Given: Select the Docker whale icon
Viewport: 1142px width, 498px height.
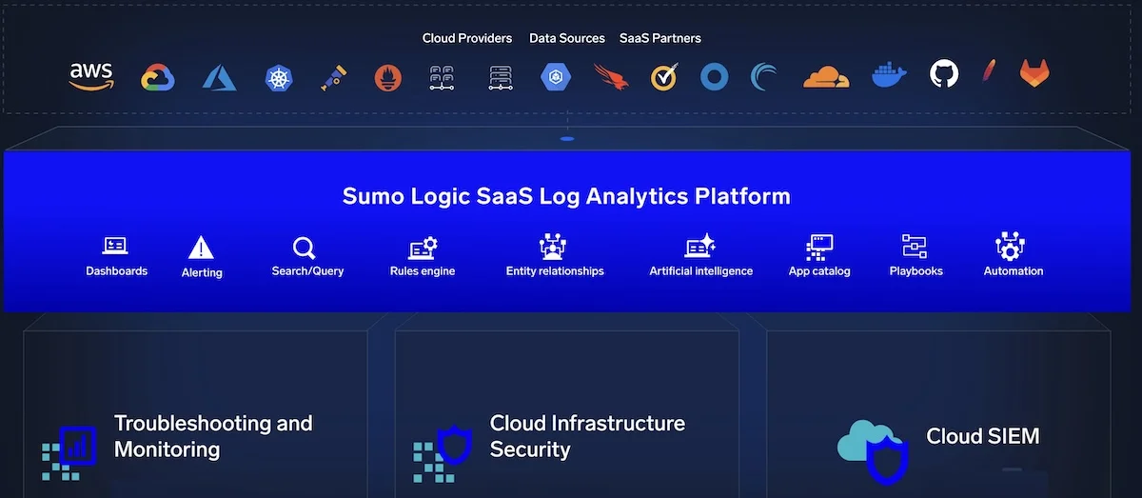Looking at the screenshot, I should point(890,76).
